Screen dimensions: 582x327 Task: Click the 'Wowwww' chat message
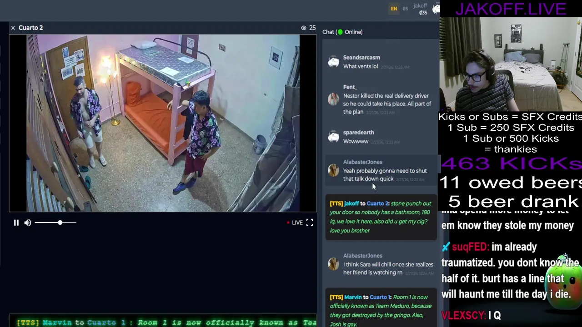[356, 141]
